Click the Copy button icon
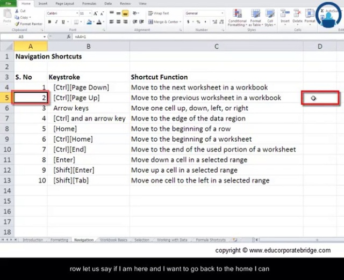The height and width of the screenshot is (280, 344). pyautogui.click(x=17, y=17)
